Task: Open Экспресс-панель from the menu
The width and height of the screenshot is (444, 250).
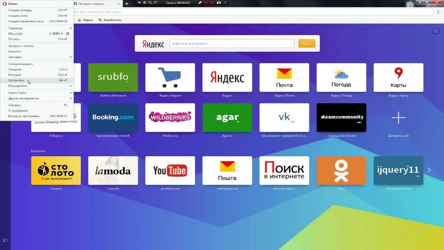Action: 37,46
